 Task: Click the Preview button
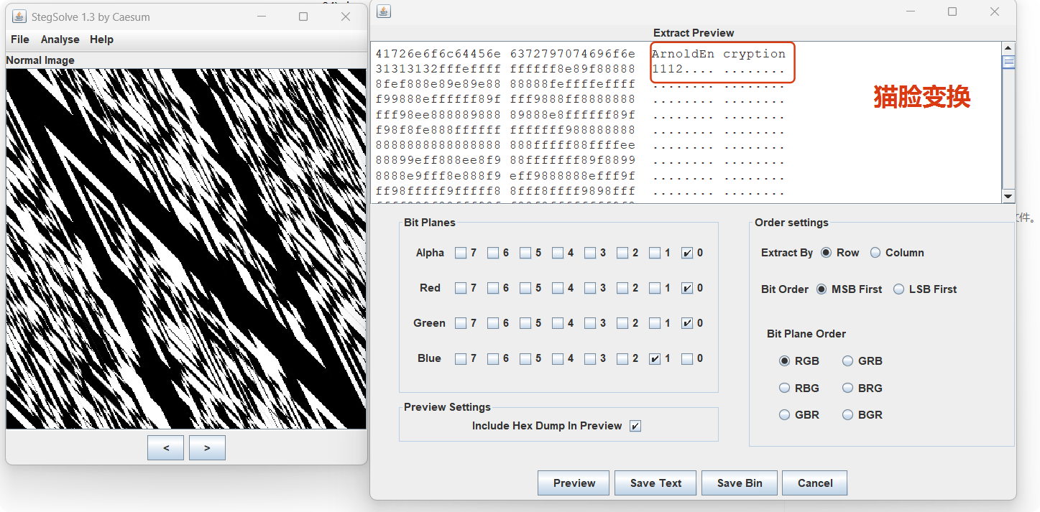click(x=574, y=483)
